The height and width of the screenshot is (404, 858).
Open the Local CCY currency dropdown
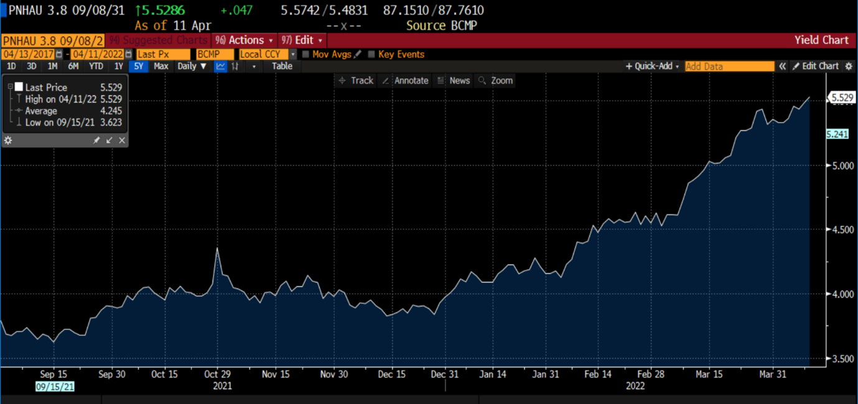tap(293, 54)
